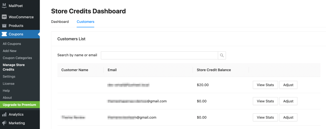View Stats for the $20.00 customer
Viewport: 326px width, 129px height.
pyautogui.click(x=265, y=85)
